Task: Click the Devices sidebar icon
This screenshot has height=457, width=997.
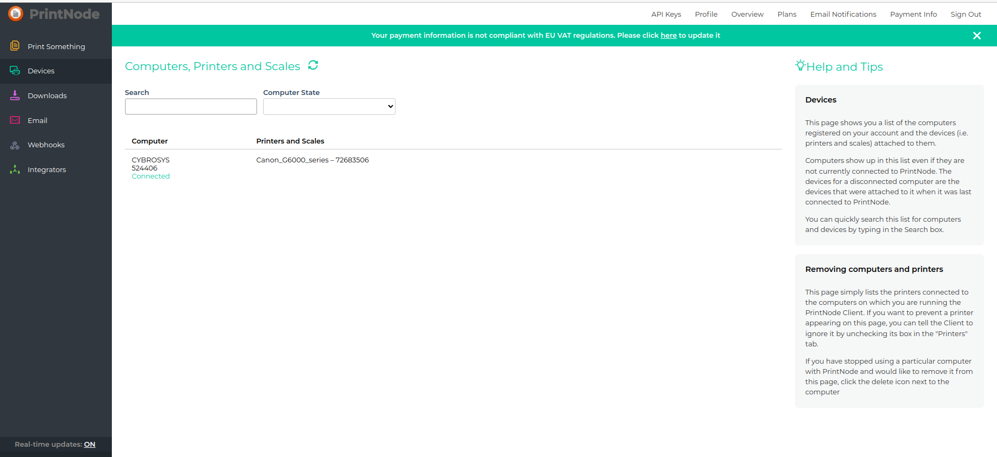Action: 15,71
